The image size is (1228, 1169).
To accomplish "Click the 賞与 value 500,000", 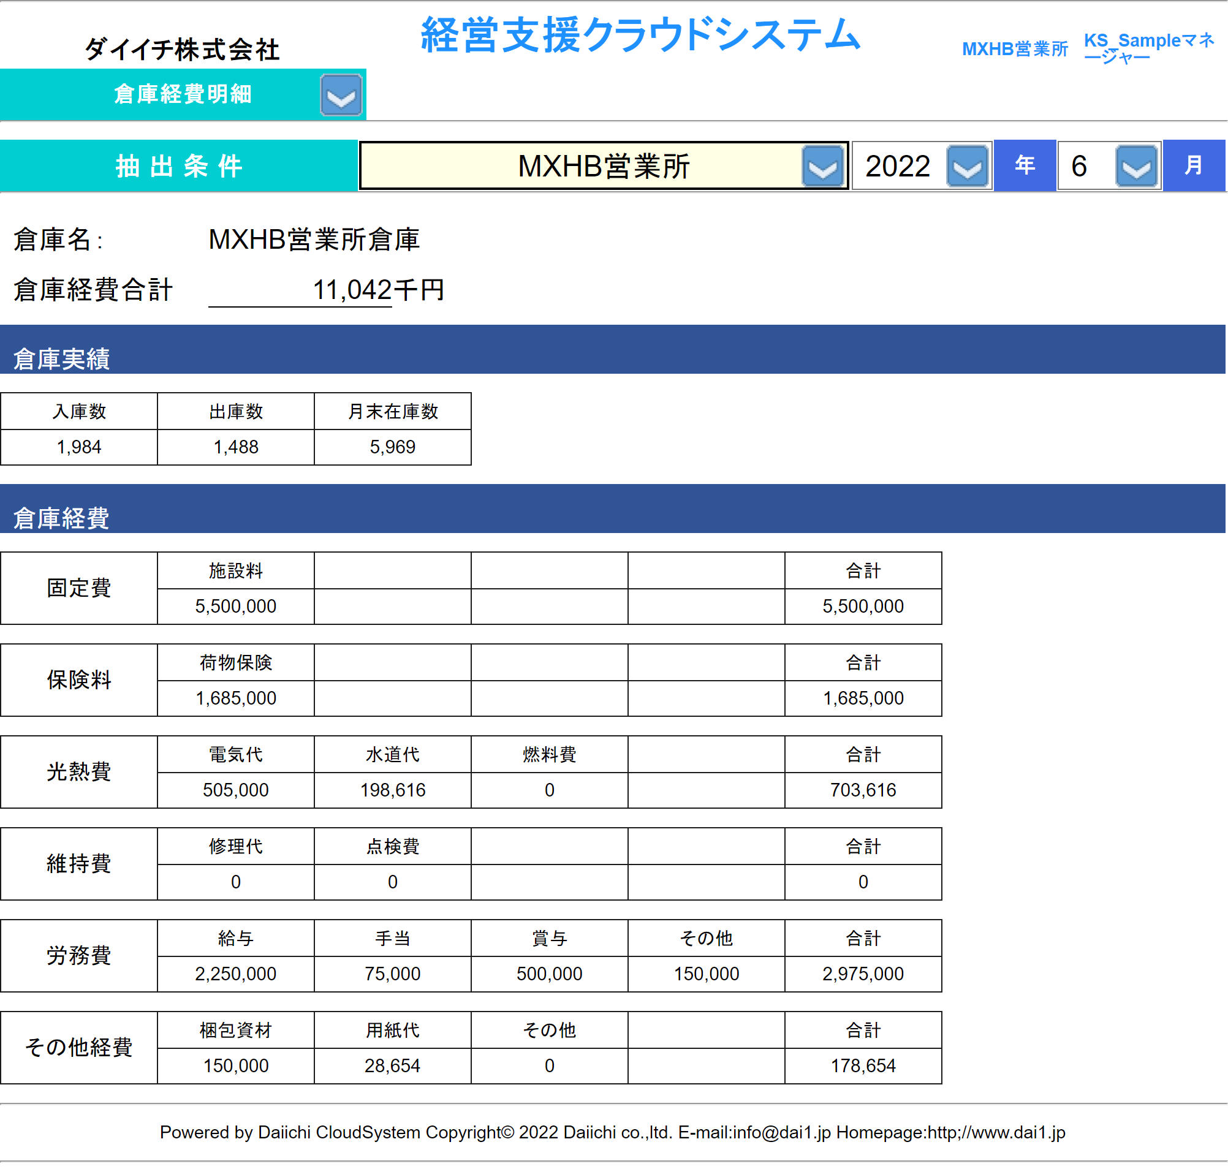I will pos(550,974).
